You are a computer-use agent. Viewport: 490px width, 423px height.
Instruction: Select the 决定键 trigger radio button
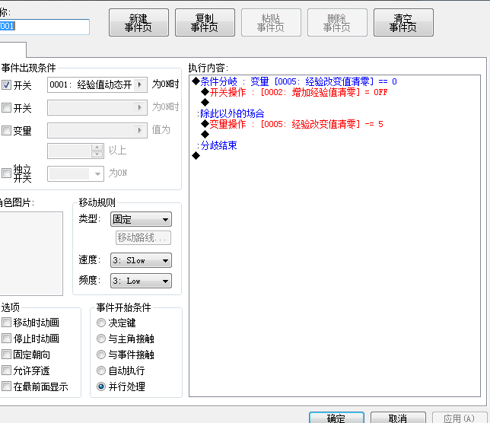click(101, 323)
